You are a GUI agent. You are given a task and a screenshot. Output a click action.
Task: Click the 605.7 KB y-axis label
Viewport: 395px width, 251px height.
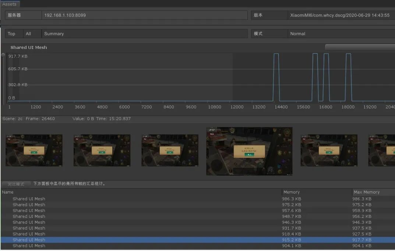18,69
